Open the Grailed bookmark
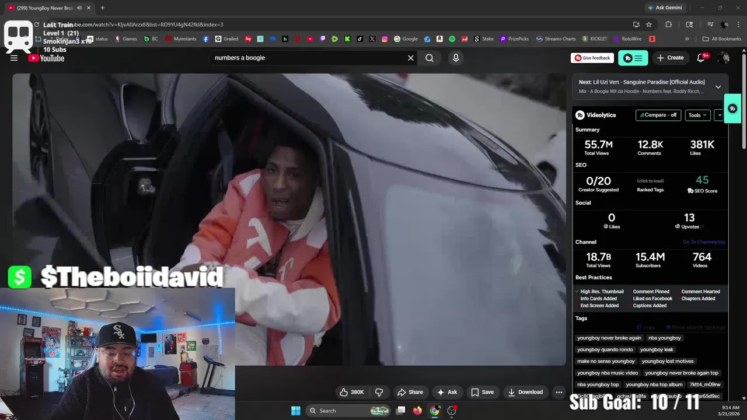747x420 pixels. coord(226,39)
